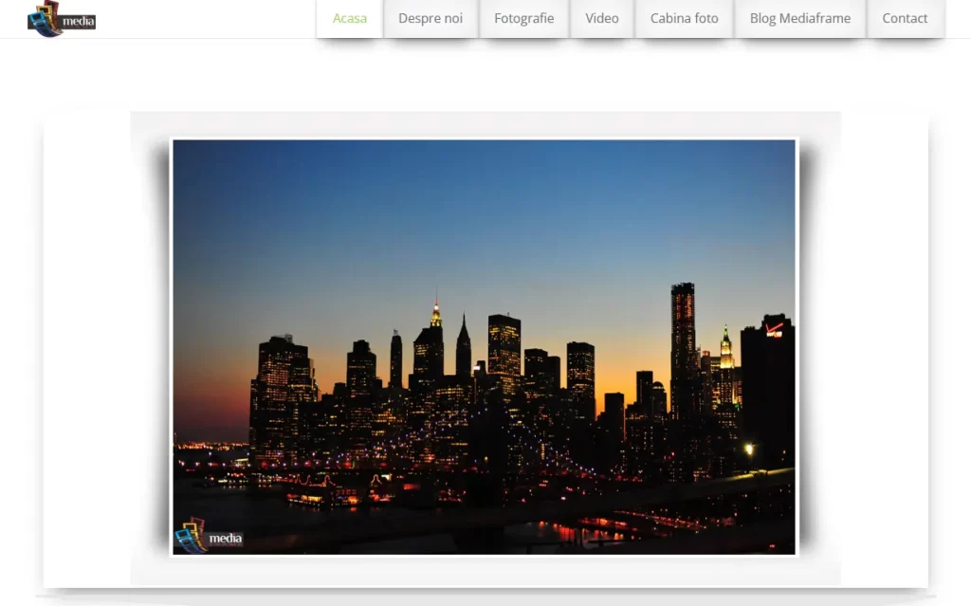Open the Despre noi page
The width and height of the screenshot is (971, 606).
point(431,18)
